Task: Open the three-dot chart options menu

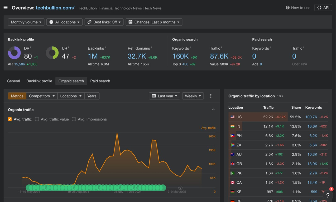Action: (x=211, y=96)
